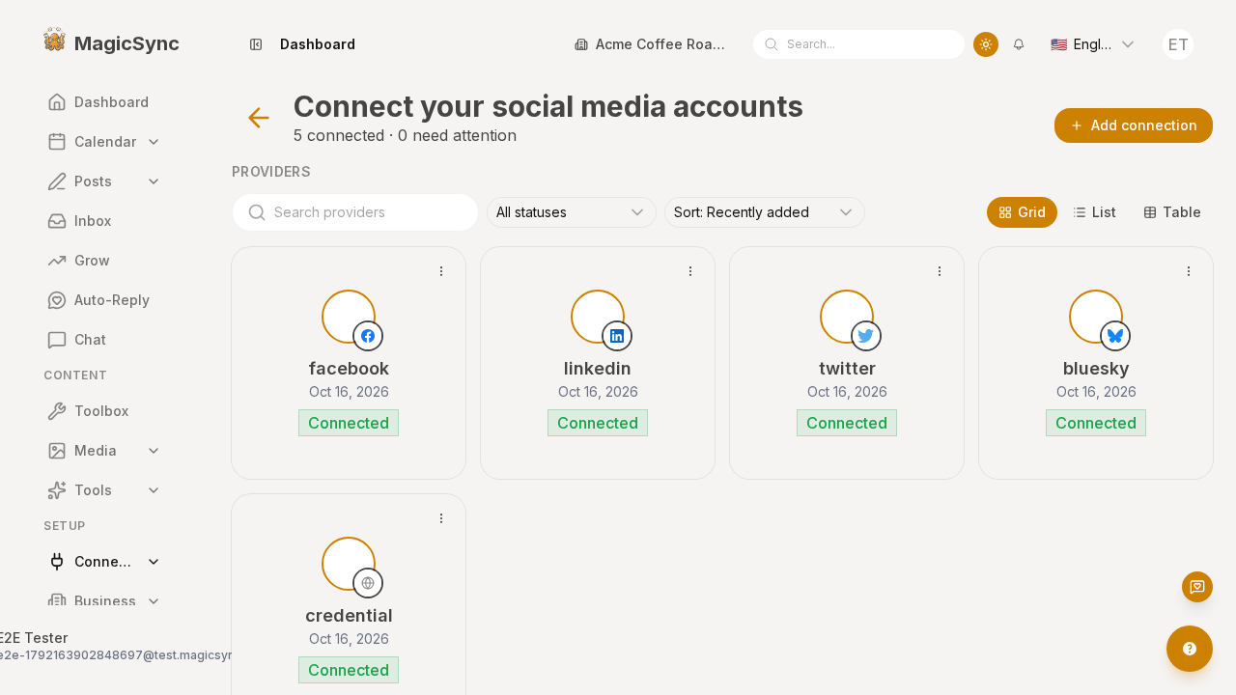
Task: Switch to Table view
Action: click(x=1172, y=212)
